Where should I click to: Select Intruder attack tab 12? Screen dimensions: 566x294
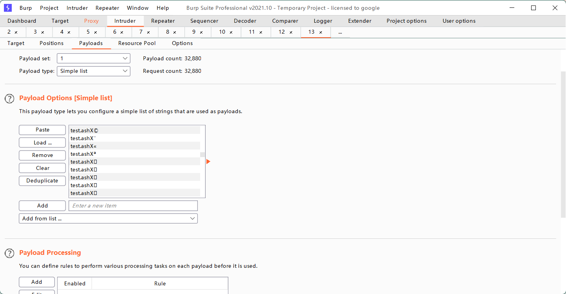point(282,32)
